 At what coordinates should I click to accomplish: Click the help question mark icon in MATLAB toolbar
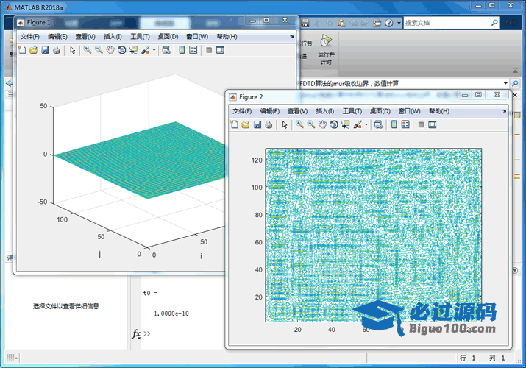(388, 23)
